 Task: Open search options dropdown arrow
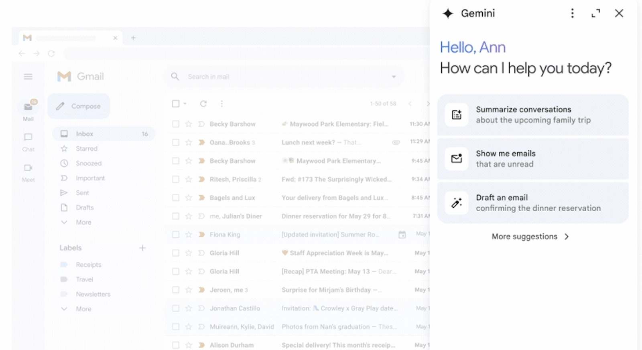click(x=394, y=77)
